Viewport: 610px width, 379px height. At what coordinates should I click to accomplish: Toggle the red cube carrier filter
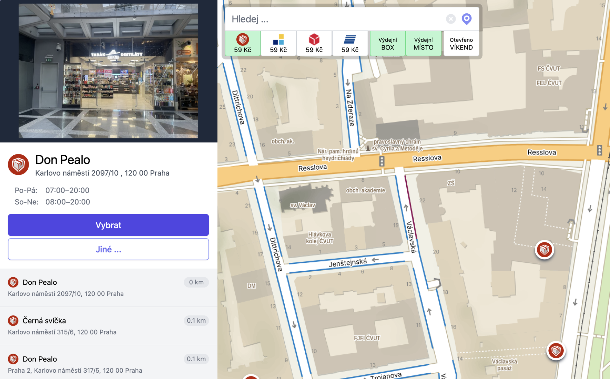[x=314, y=43]
